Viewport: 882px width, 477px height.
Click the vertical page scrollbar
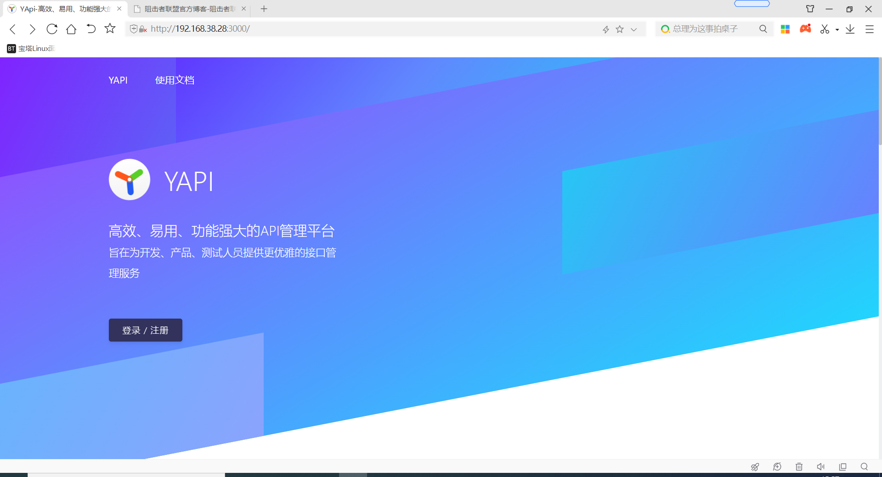click(x=880, y=101)
